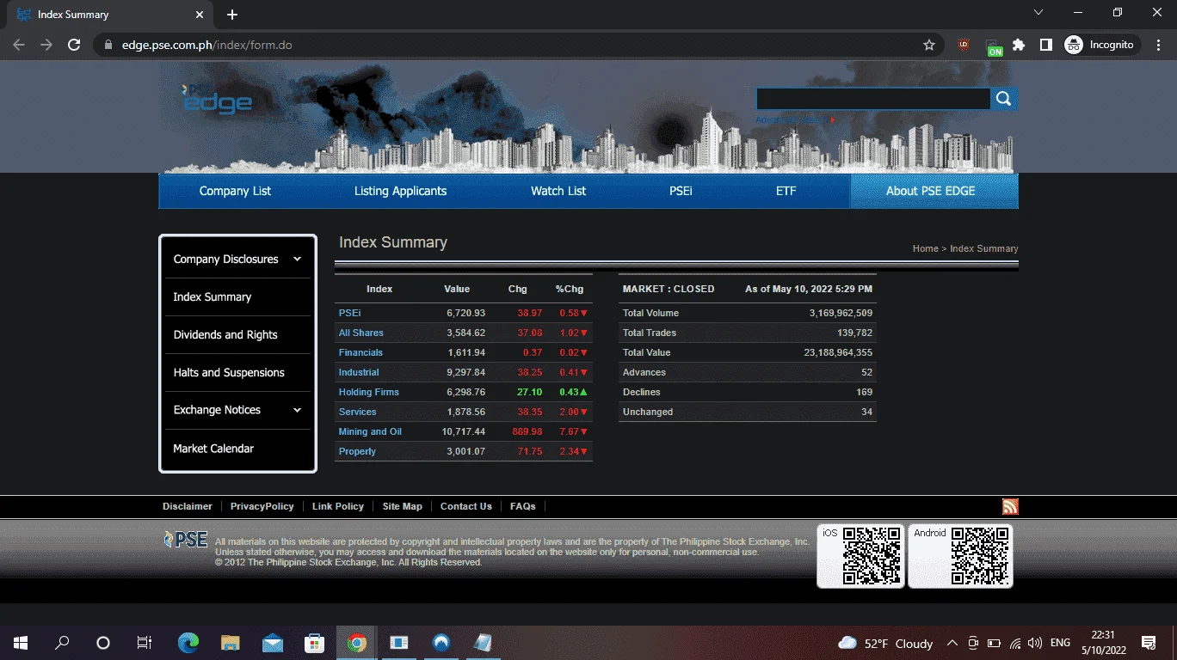Viewport: 1177px width, 660px height.
Task: Open File Explorer from the taskbar
Action: tap(231, 643)
